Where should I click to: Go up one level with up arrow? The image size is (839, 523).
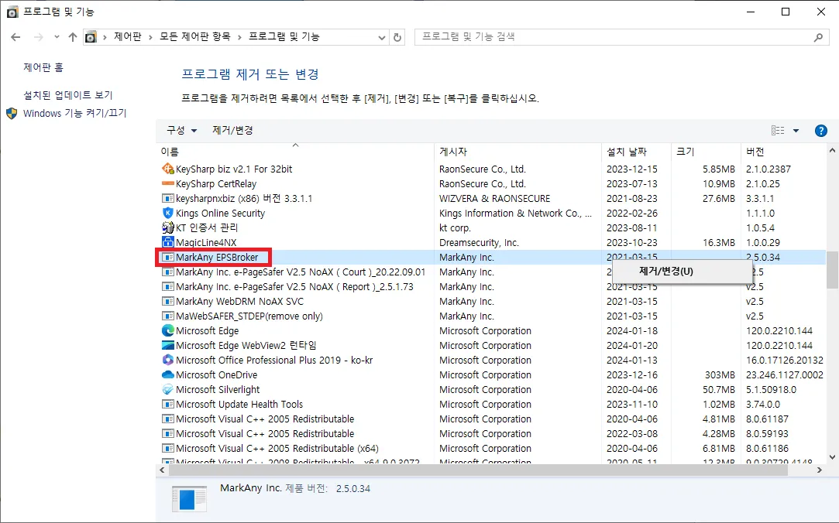click(73, 37)
